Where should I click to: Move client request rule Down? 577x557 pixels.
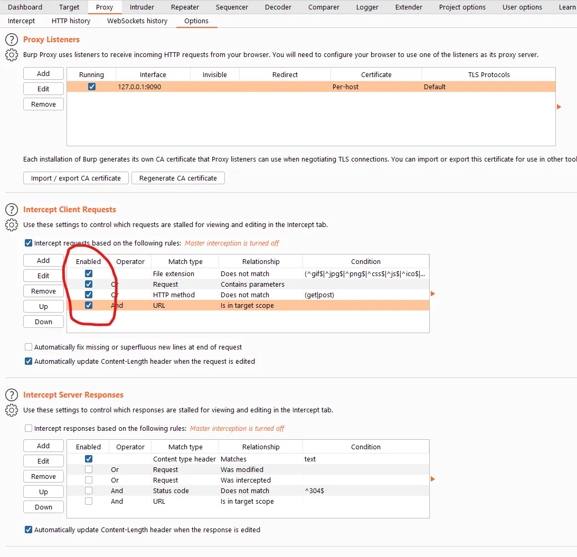(x=43, y=322)
